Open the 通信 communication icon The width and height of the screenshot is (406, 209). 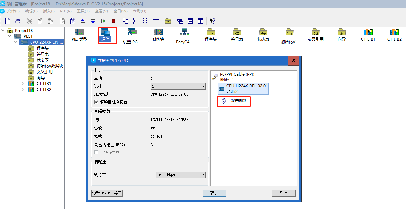(x=105, y=35)
